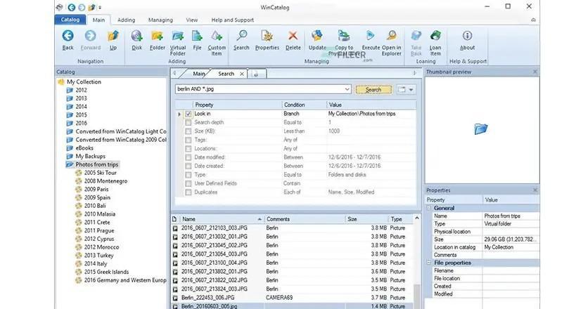Click the Back navigation icon in ribbon

point(68,36)
